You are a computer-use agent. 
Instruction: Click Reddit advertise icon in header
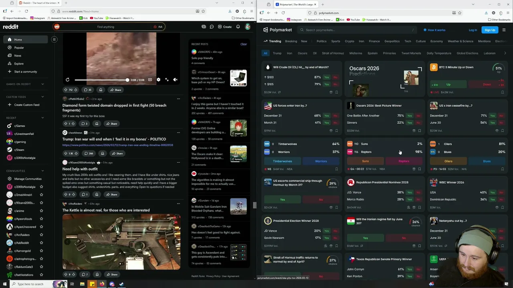[204, 27]
